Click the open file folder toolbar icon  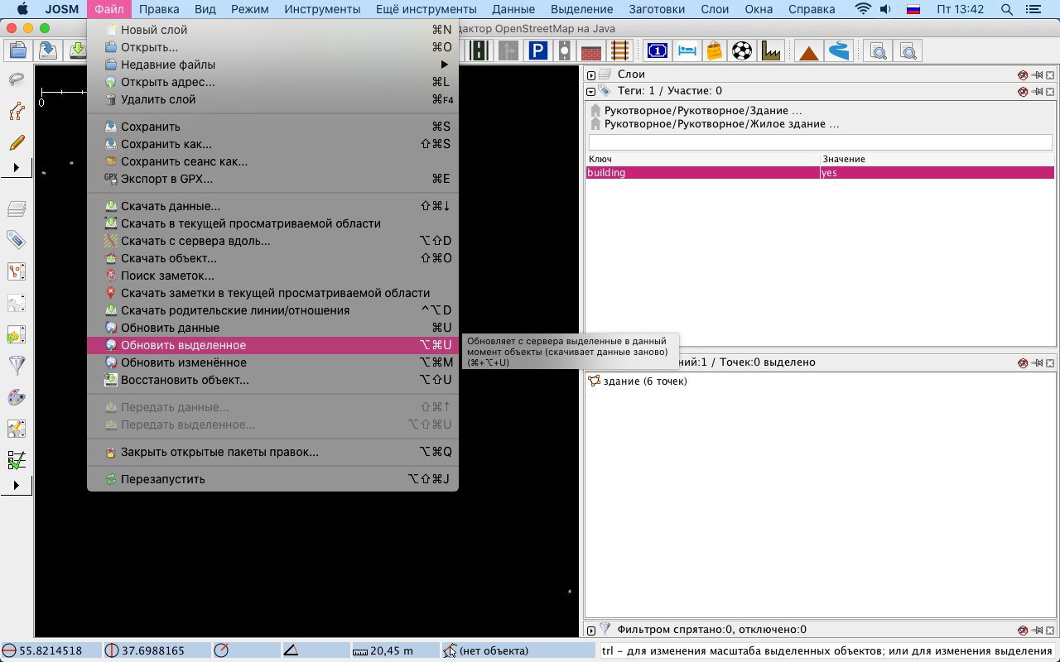(x=18, y=51)
